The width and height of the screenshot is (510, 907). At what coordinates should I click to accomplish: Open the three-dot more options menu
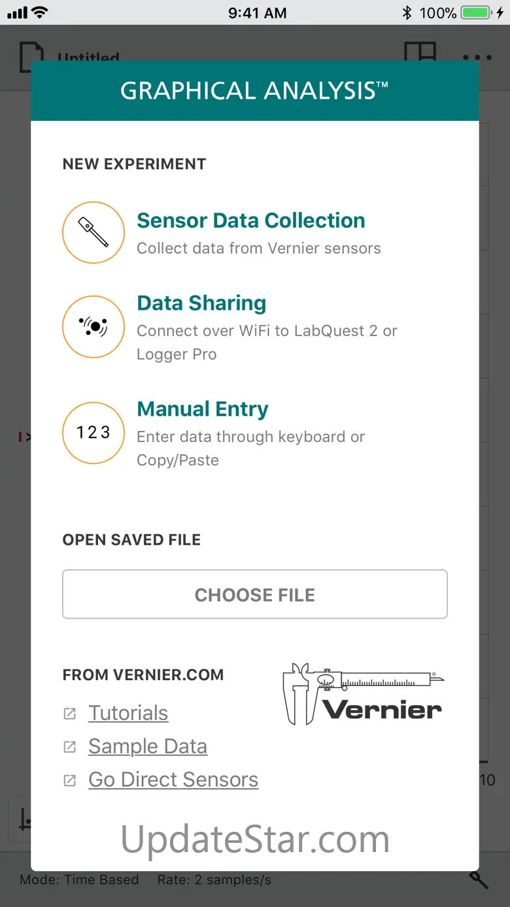[477, 57]
